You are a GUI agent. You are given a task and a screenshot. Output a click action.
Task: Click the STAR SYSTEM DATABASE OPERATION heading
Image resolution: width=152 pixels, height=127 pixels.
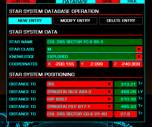pos(54,11)
